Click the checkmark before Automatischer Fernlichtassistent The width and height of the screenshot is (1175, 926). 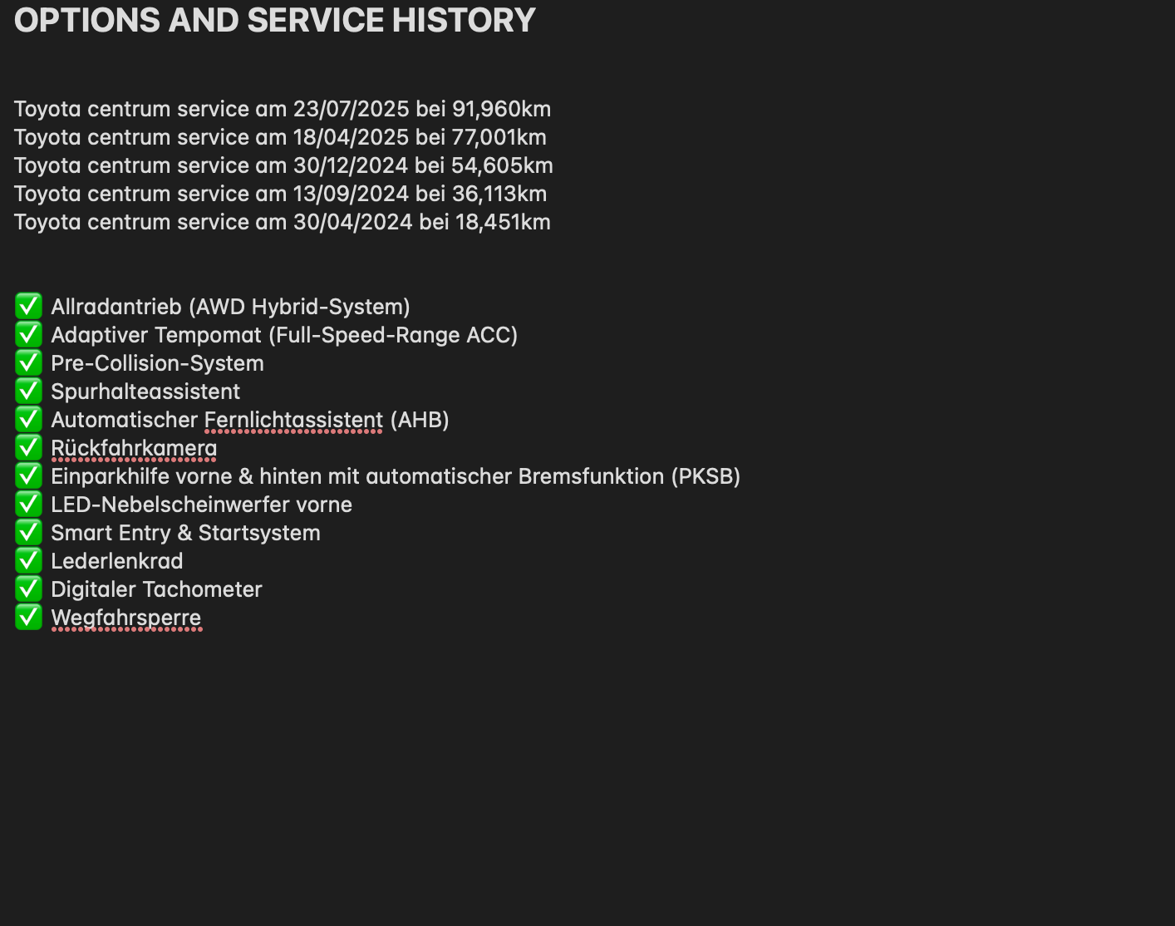[x=28, y=419]
